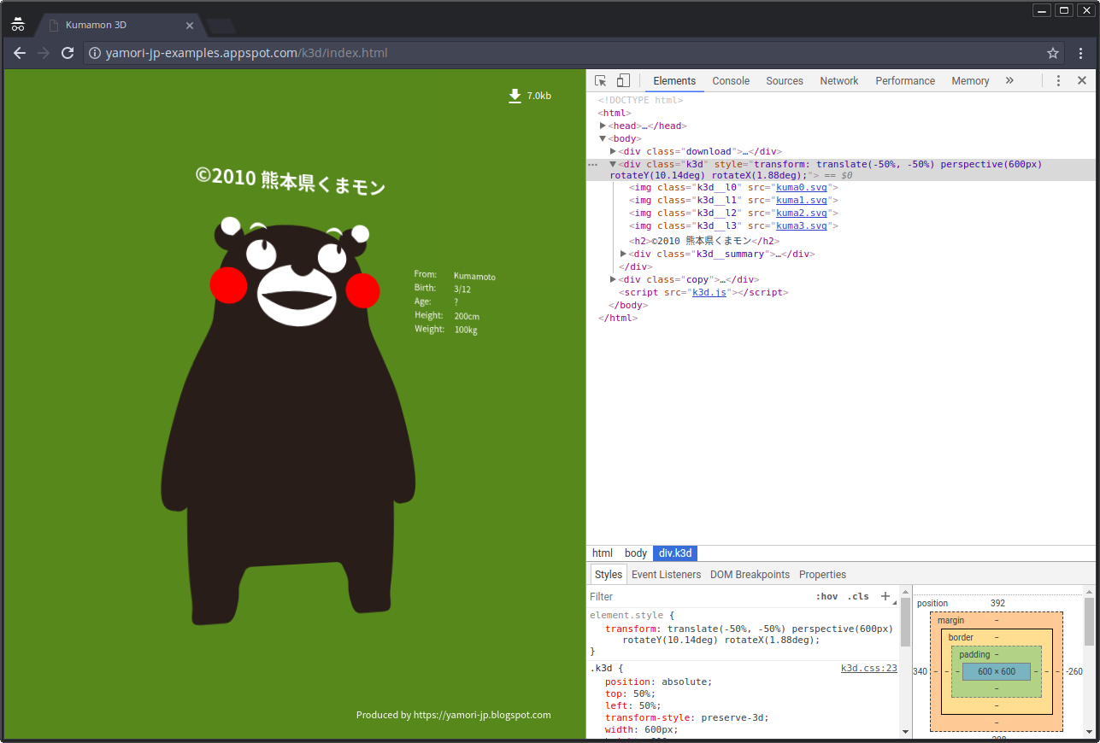The width and height of the screenshot is (1100, 743).
Task: Open the k3d.js script link
Action: point(709,292)
